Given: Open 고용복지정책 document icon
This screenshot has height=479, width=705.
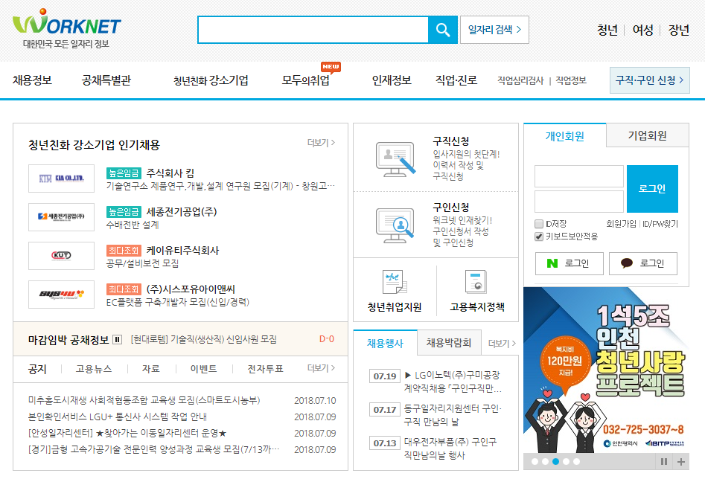Looking at the screenshot, I should pyautogui.click(x=476, y=282).
